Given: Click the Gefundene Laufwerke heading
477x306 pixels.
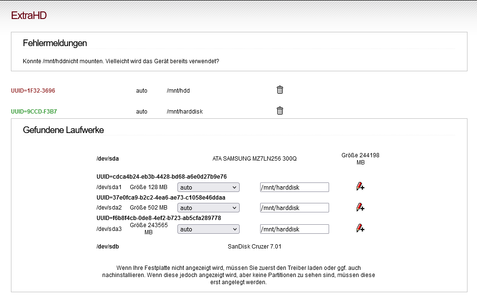Looking at the screenshot, I should (x=63, y=130).
